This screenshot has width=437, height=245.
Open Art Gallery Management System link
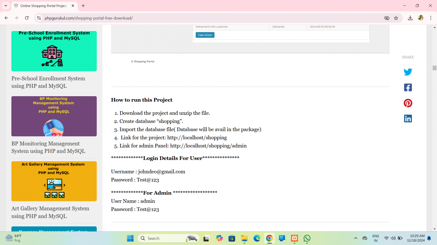[x=50, y=212]
